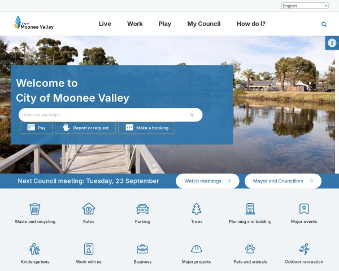The height and width of the screenshot is (271, 339).
Task: Open the Trees link text
Action: (197, 221)
